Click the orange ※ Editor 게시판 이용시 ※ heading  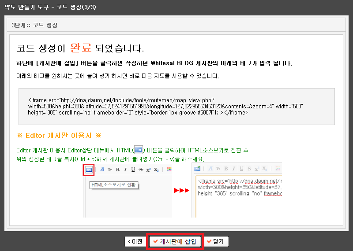point(59,136)
